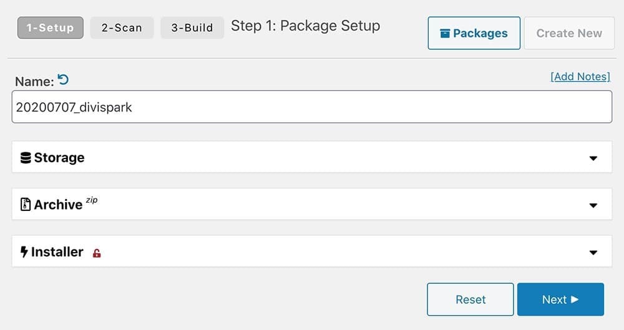Image resolution: width=624 pixels, height=330 pixels.
Task: Expand the Archive panel dropdown arrow
Action: pos(593,205)
